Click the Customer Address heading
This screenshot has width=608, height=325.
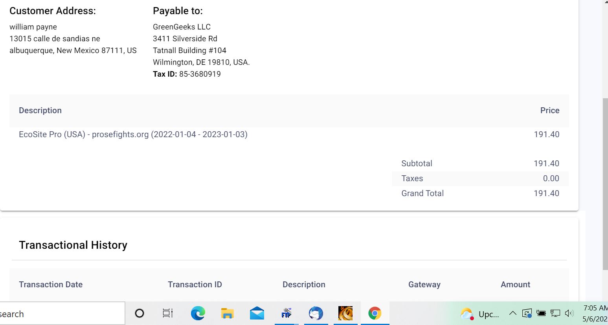(x=53, y=11)
